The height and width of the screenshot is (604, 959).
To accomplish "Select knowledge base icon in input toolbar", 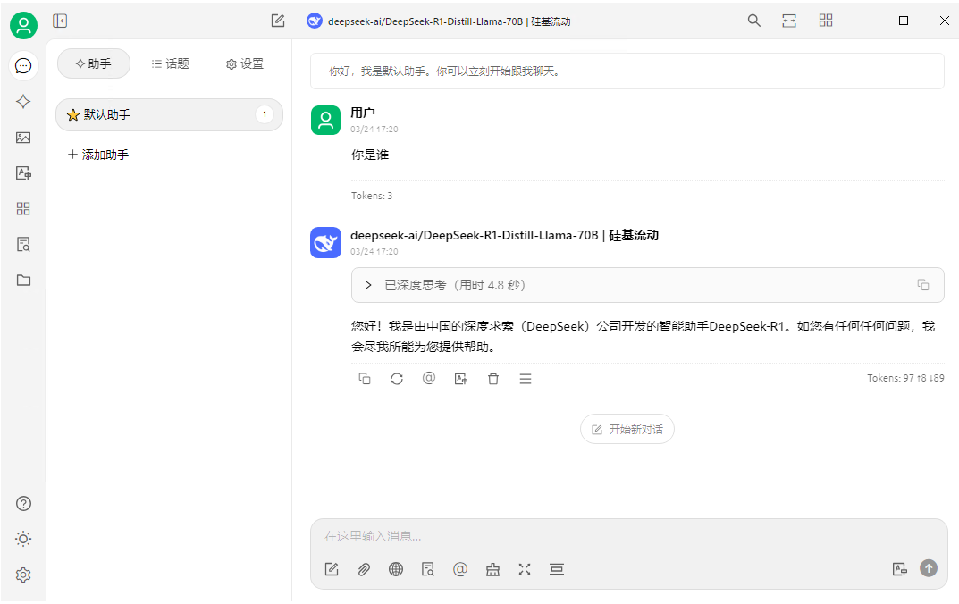I will click(428, 569).
